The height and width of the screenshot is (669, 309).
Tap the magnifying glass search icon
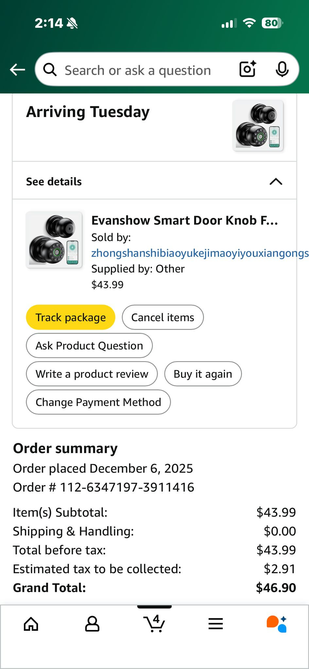point(50,70)
